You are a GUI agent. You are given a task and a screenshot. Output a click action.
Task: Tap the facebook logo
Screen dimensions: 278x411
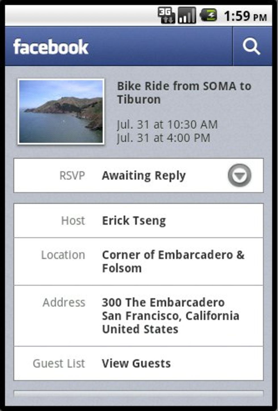(x=51, y=47)
